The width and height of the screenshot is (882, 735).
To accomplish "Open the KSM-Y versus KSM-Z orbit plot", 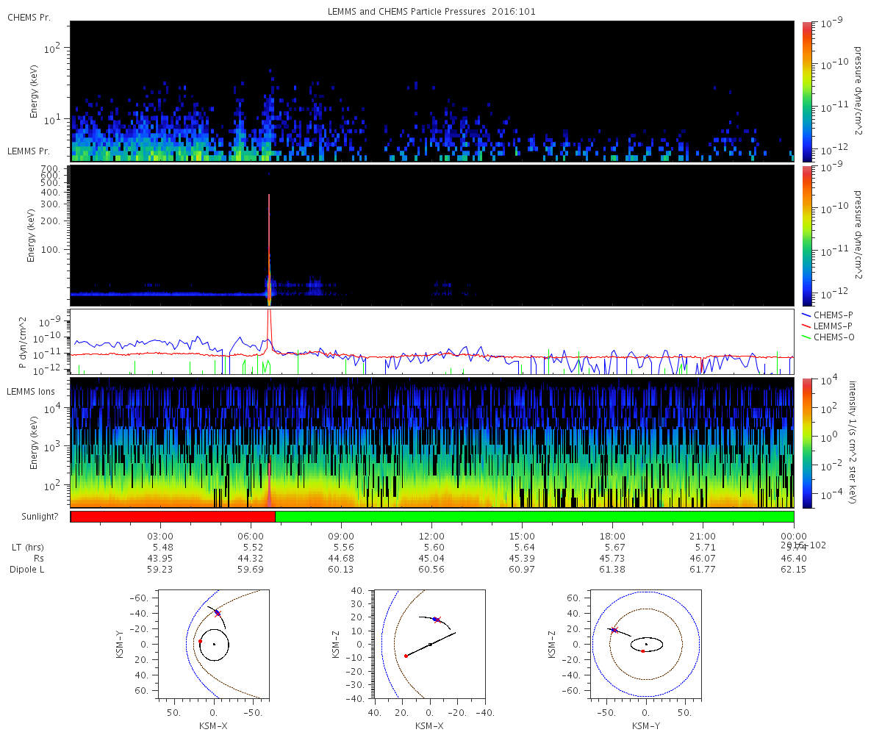I will click(646, 644).
